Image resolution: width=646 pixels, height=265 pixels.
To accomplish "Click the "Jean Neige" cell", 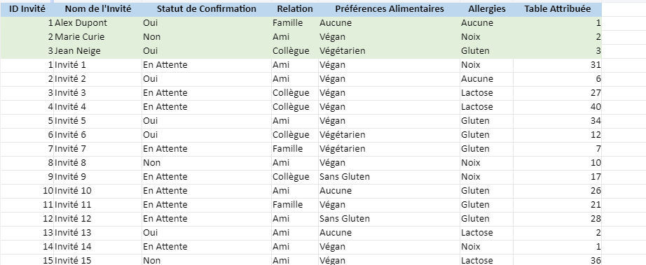I will pyautogui.click(x=98, y=51).
